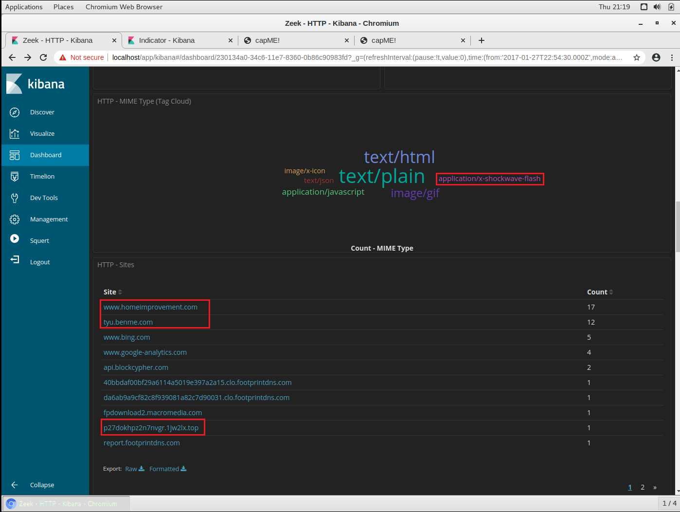The height and width of the screenshot is (512, 680).
Task: Go back with the browser back arrow
Action: point(12,57)
